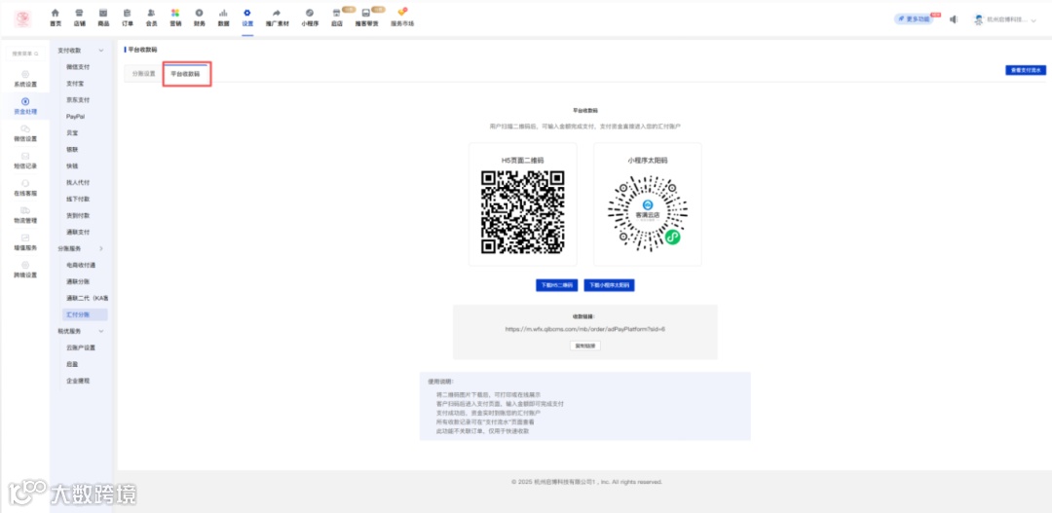The width and height of the screenshot is (1052, 513).
Task: Open 小程序 mini-program icon
Action: (310, 13)
